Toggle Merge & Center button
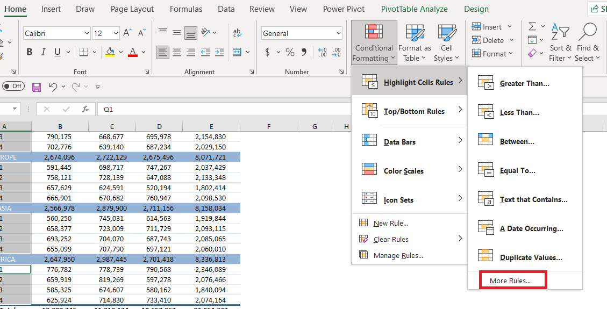The image size is (607, 309). tap(237, 52)
